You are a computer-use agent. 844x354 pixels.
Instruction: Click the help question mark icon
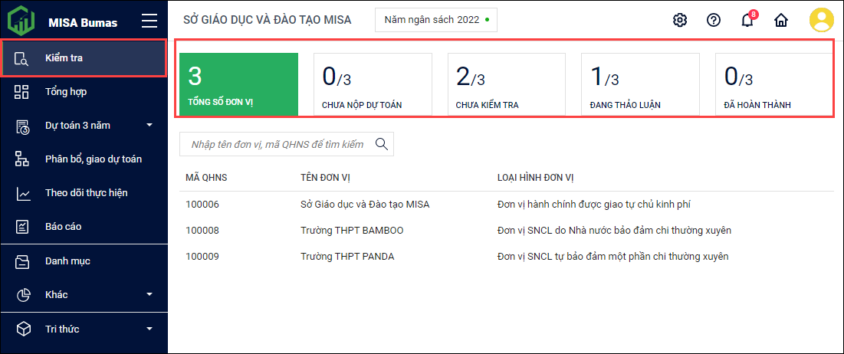coord(714,21)
